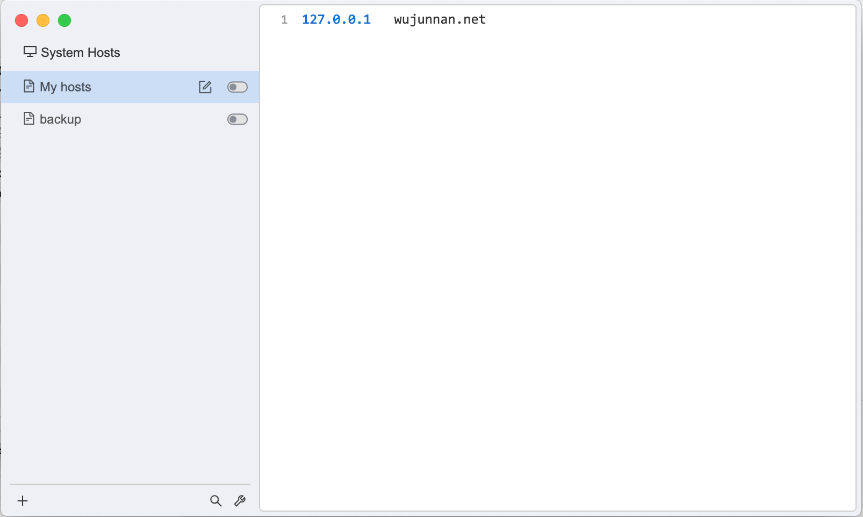Maximize the window with the green button

pyautogui.click(x=64, y=20)
